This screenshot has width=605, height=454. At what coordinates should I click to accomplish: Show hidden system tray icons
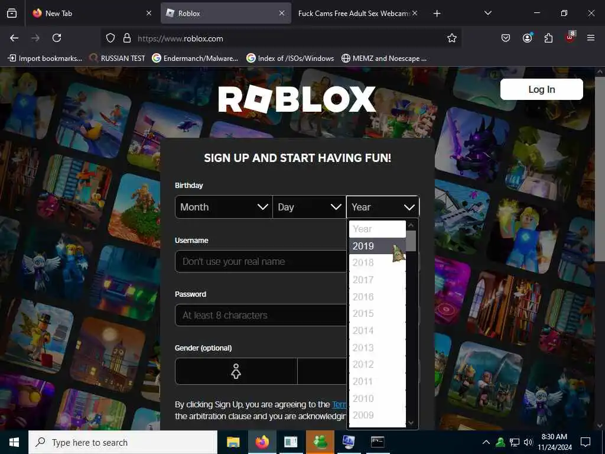pyautogui.click(x=486, y=442)
